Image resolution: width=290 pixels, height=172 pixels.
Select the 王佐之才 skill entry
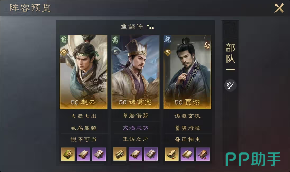135,139
